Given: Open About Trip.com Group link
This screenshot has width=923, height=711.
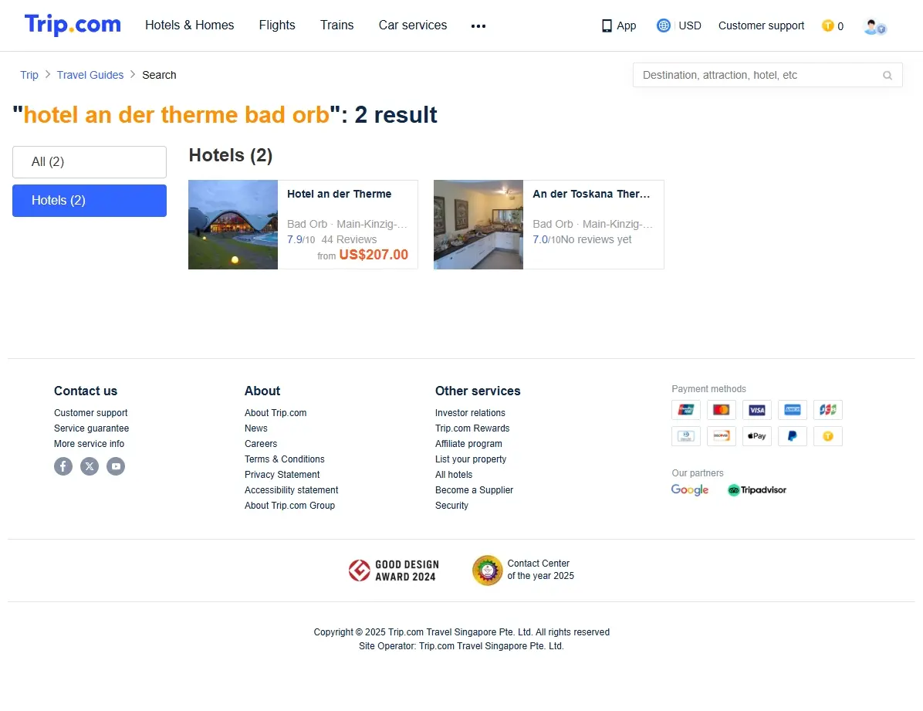Looking at the screenshot, I should [x=289, y=505].
